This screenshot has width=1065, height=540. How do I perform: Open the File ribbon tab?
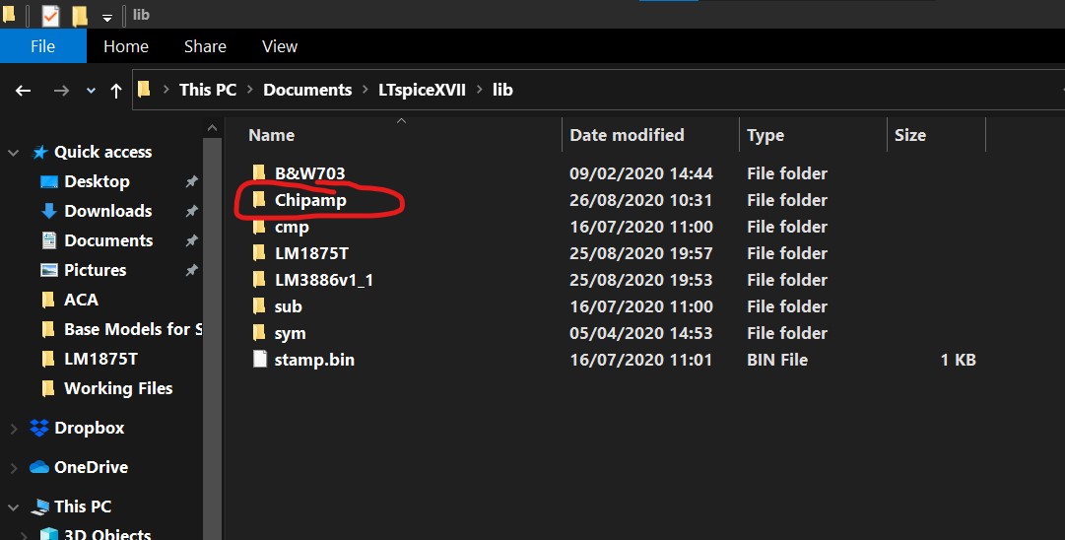click(42, 46)
